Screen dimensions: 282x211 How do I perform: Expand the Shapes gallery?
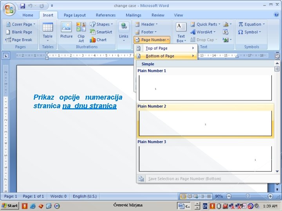[x=101, y=24]
